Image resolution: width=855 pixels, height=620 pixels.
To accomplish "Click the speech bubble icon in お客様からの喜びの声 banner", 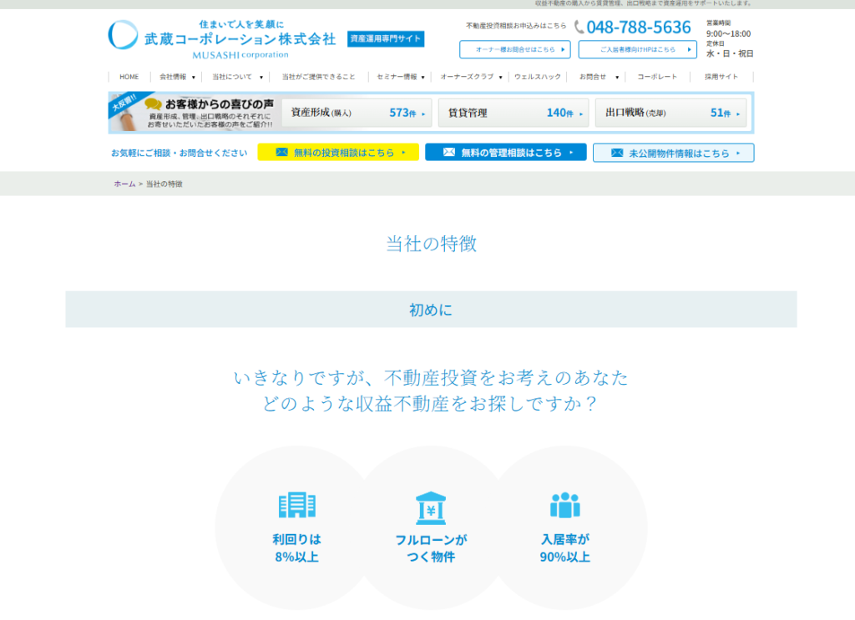I will [151, 103].
